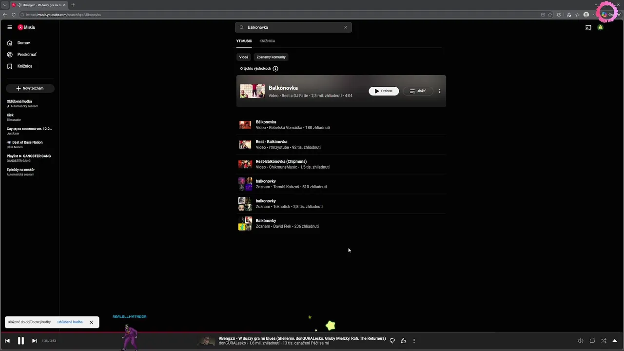Toggle shuffle playback
624x351 pixels.
(x=604, y=341)
